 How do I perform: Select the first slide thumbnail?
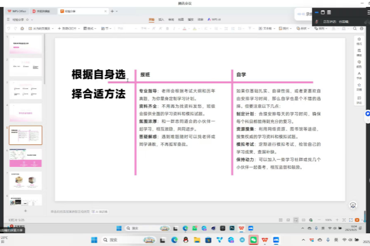coord(25,45)
